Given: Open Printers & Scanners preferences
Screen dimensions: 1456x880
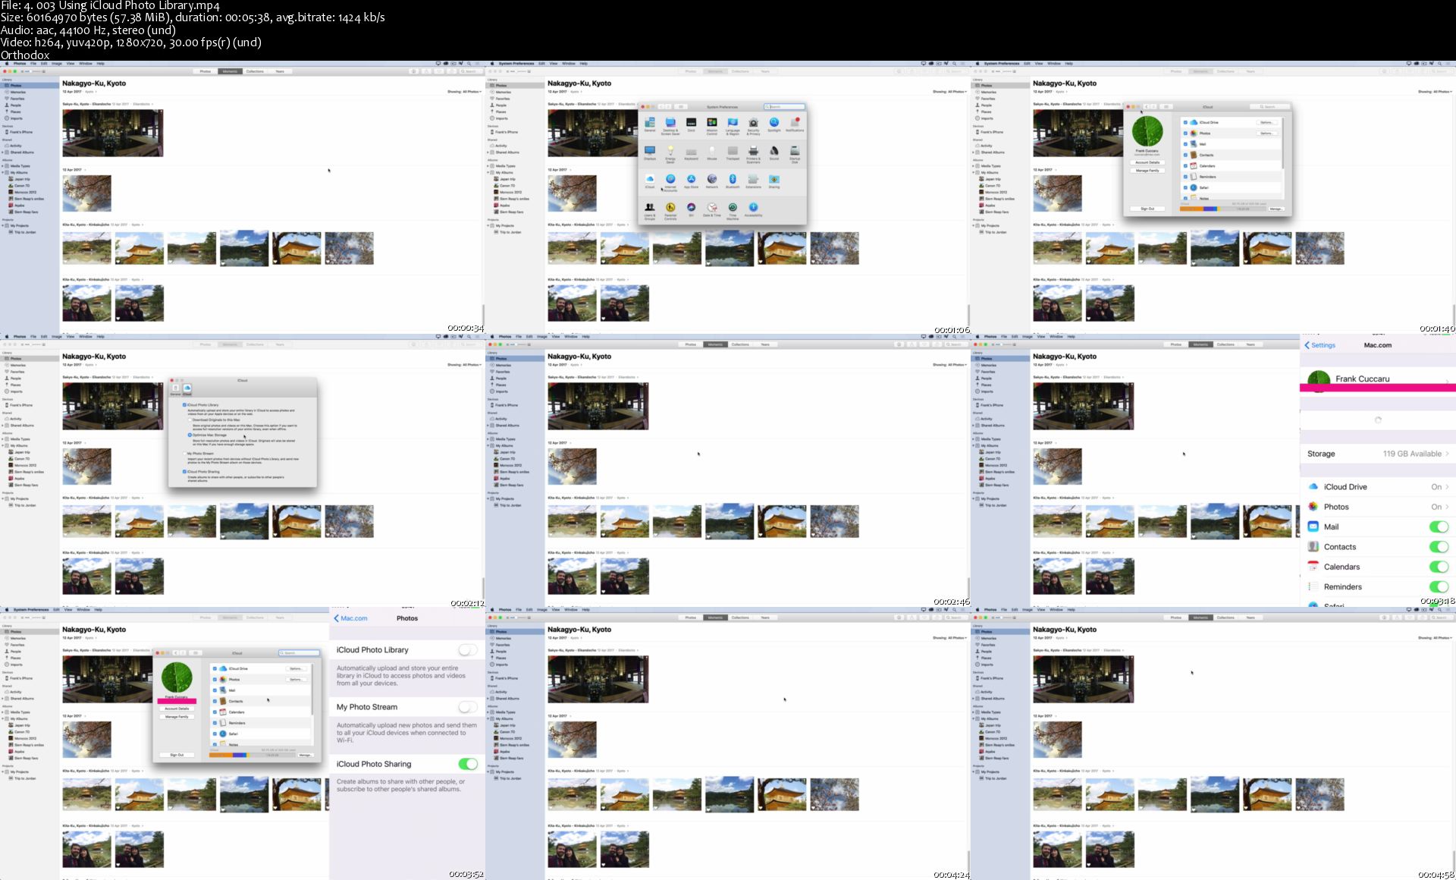Looking at the screenshot, I should (x=753, y=152).
